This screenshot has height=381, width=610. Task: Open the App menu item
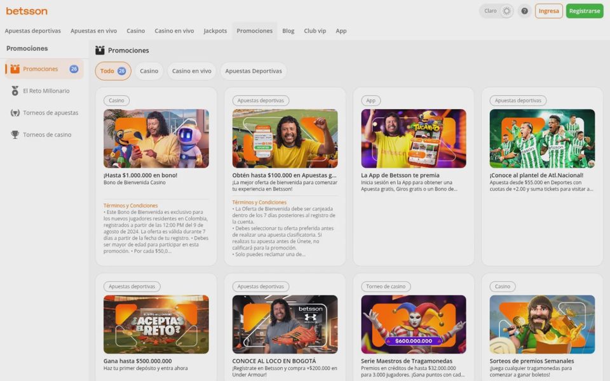(341, 30)
